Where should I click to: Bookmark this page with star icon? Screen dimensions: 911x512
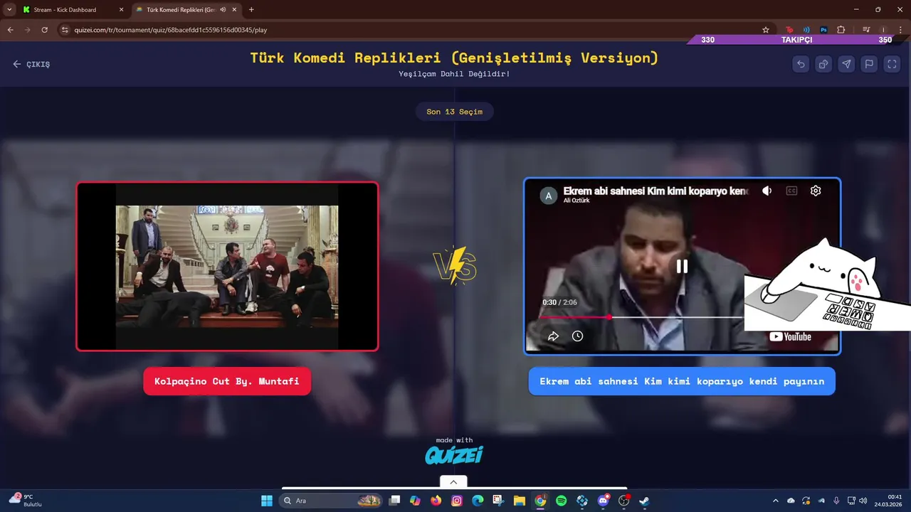click(766, 30)
